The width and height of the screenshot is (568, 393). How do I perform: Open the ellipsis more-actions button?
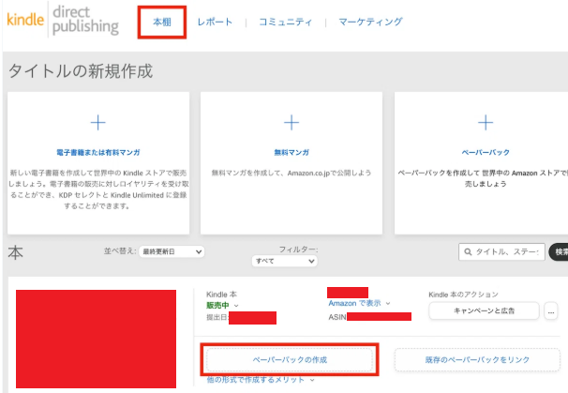pyautogui.click(x=551, y=310)
